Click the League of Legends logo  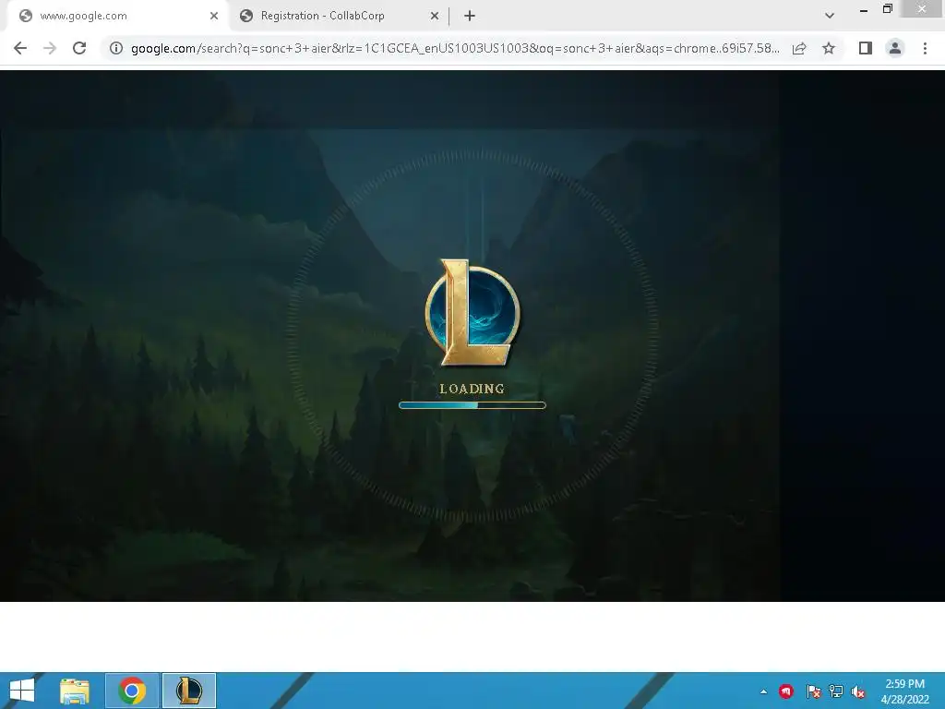[472, 312]
